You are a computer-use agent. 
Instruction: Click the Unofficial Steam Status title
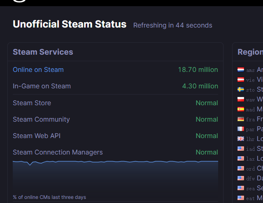click(x=70, y=24)
